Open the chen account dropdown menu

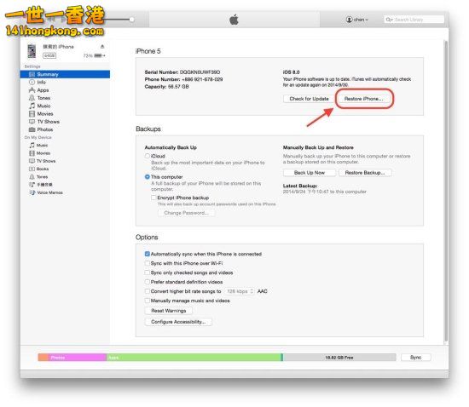pos(357,20)
